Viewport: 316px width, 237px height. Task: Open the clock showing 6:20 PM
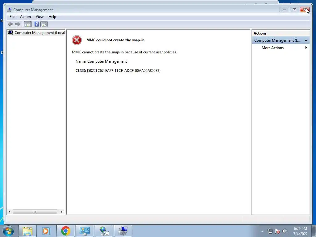(x=300, y=231)
